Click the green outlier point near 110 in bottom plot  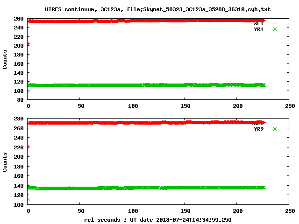[28, 199]
